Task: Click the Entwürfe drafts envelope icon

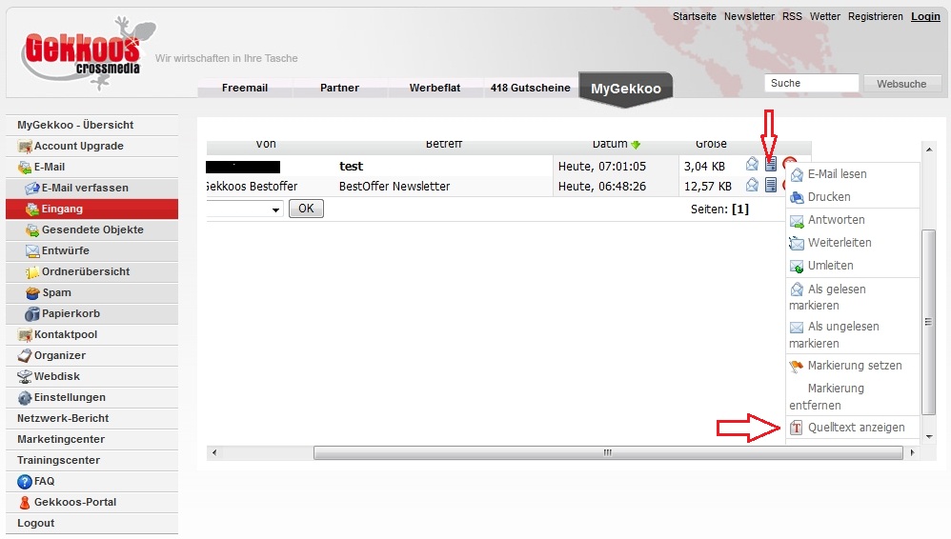Action: [x=32, y=251]
